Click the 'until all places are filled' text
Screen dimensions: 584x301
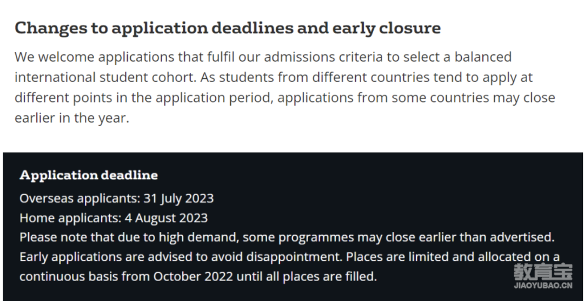point(307,277)
